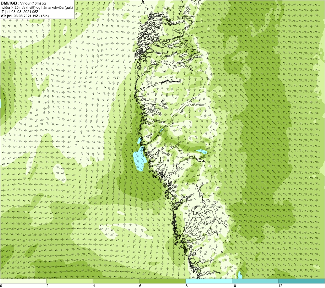Viewport: 325px width, 288px height.
Task: Click the colorbar segment between 10 and 12
Action: pyautogui.click(x=255, y=281)
